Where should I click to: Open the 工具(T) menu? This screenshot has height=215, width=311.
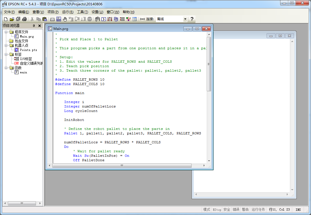tap(82, 12)
